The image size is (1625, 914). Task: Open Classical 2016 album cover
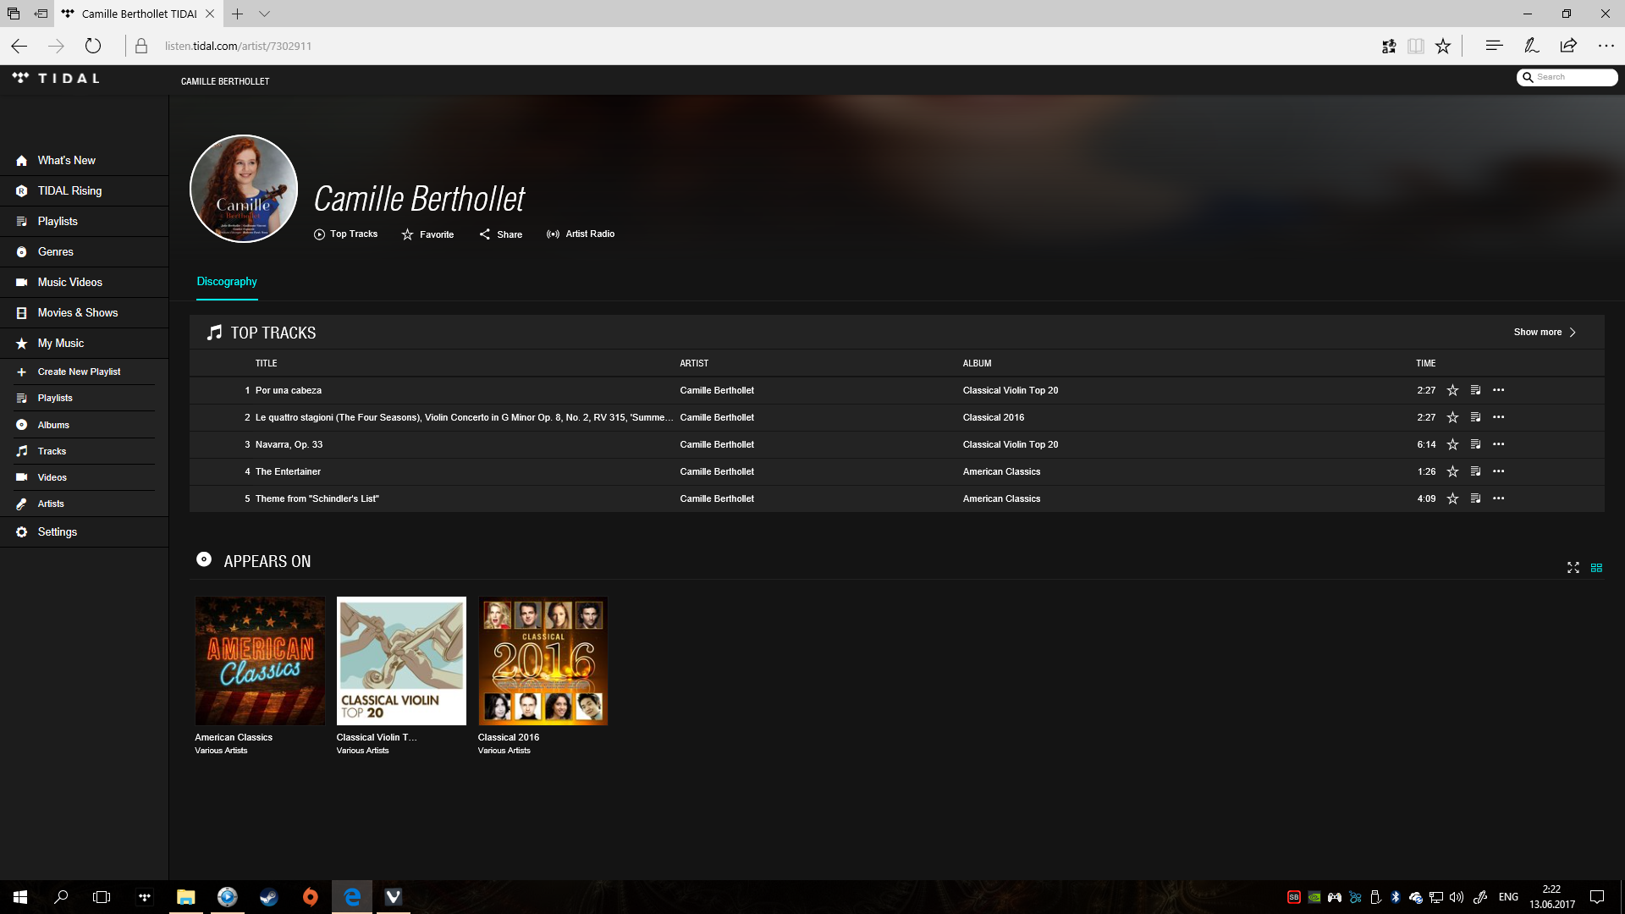543,661
